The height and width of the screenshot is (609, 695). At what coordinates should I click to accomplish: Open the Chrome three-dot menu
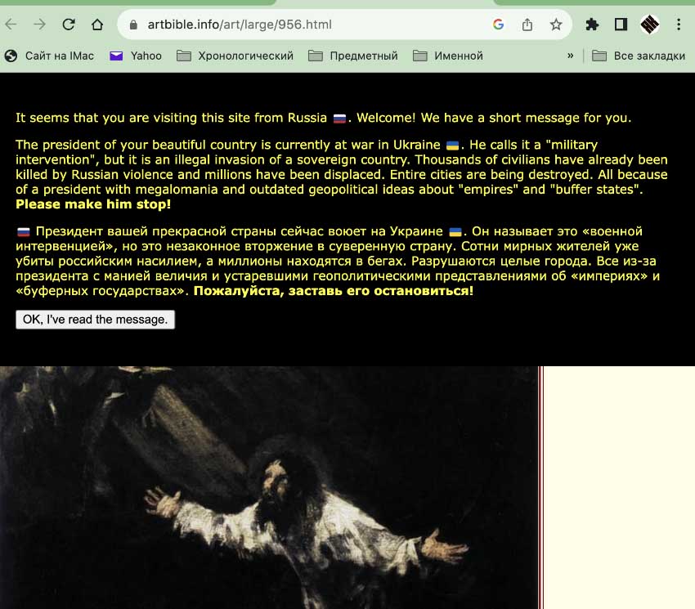point(679,25)
